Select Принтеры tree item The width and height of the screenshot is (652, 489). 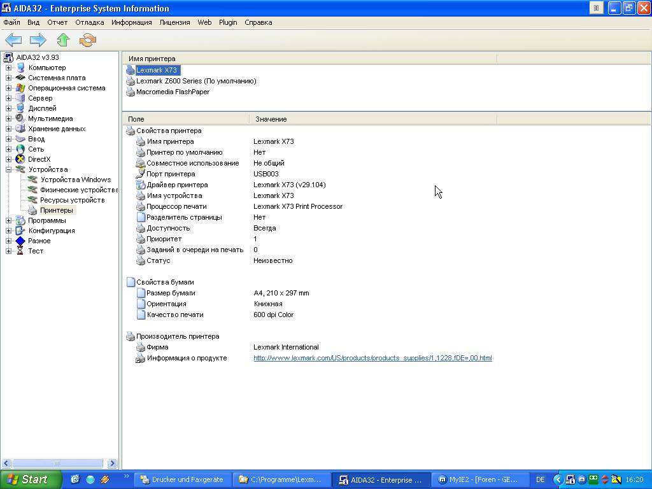[57, 210]
